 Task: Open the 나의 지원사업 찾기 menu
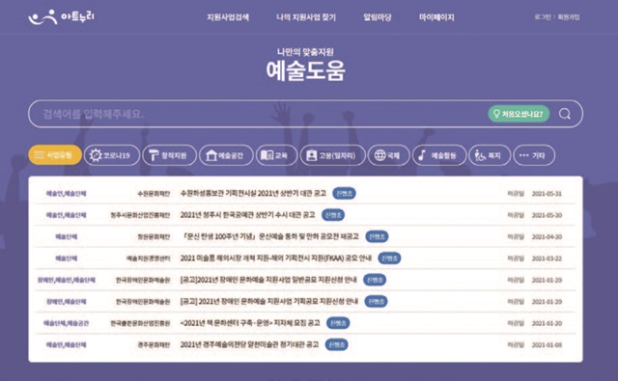[x=306, y=17]
